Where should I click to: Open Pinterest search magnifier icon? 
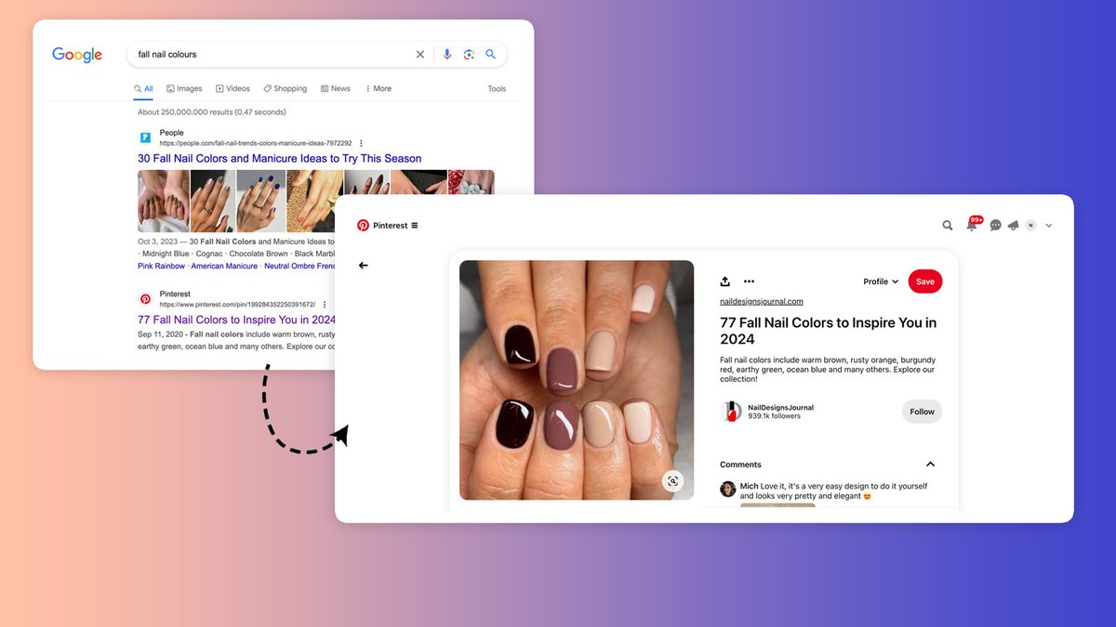tap(948, 226)
